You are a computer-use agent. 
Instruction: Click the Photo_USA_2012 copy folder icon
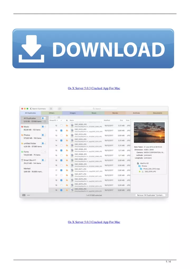pyautogui.click(x=141, y=169)
